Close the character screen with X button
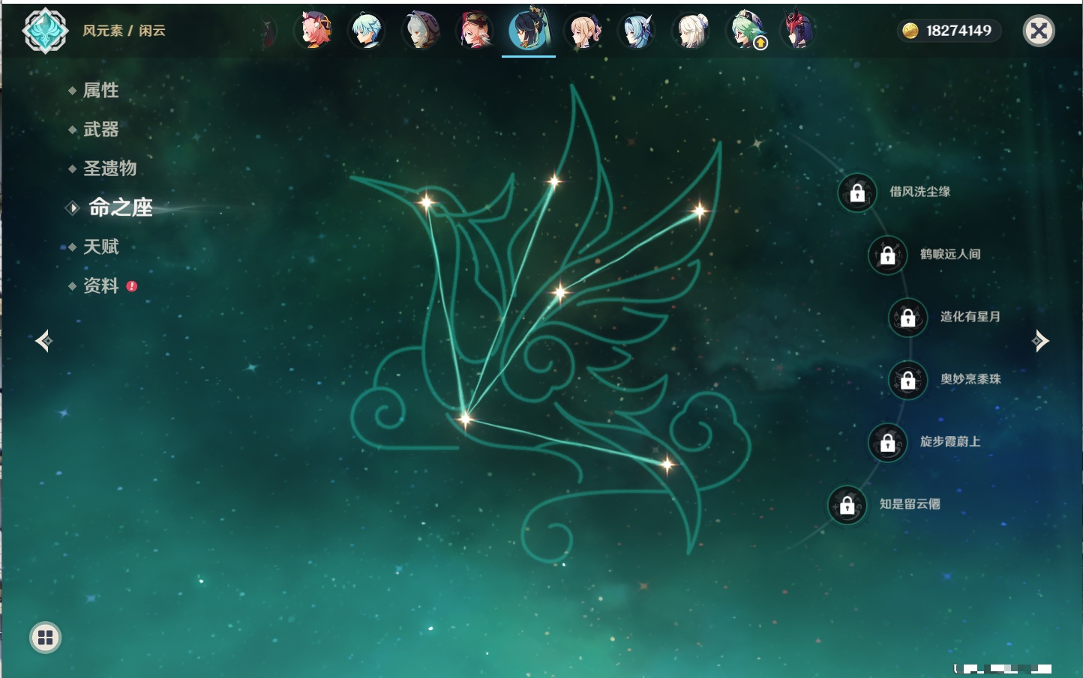This screenshot has height=678, width=1083. 1039,31
